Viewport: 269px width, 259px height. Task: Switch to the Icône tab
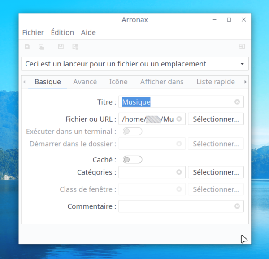118,82
